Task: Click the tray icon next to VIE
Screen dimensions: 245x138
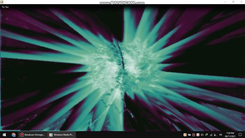Action: coord(215,135)
